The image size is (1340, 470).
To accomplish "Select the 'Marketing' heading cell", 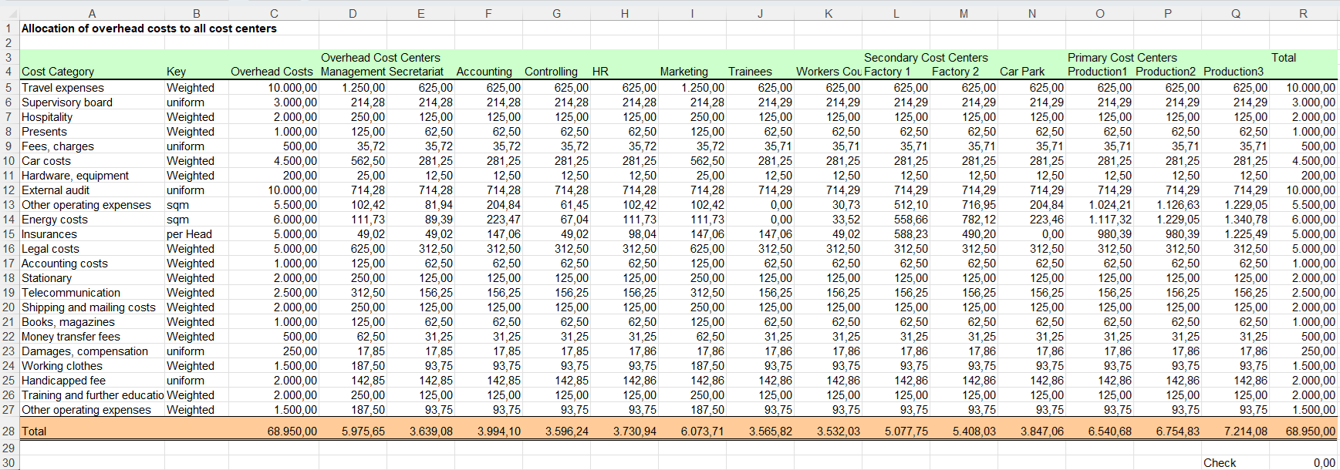I will (x=684, y=72).
